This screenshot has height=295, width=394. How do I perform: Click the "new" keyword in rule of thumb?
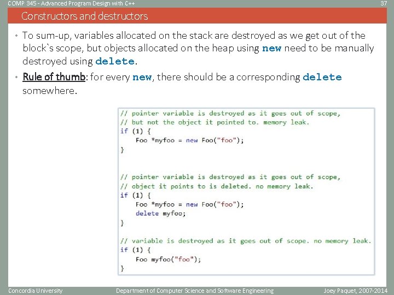[x=142, y=77]
